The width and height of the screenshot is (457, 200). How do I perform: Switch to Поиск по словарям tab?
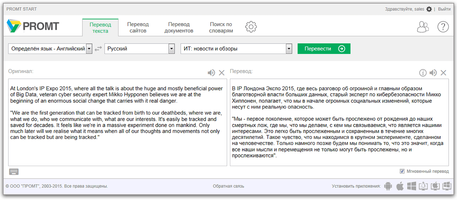[221, 27]
